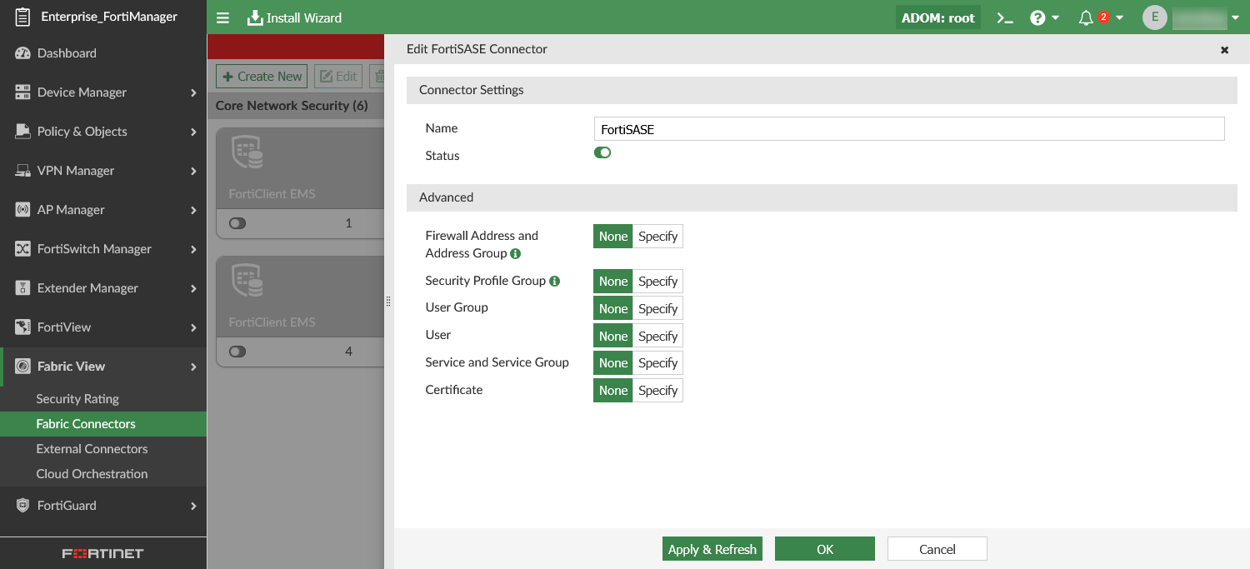Open the CLI console icon
Screen dimensions: 1250x569
tap(1005, 17)
